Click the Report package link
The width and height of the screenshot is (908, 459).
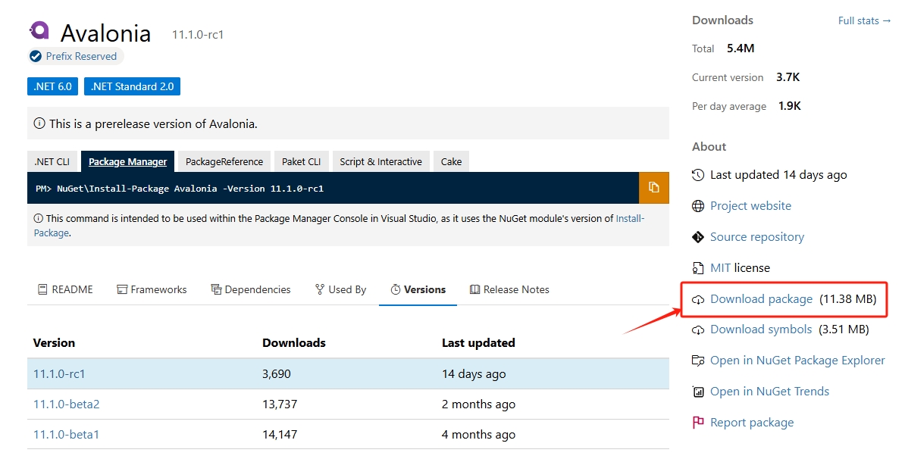click(752, 423)
